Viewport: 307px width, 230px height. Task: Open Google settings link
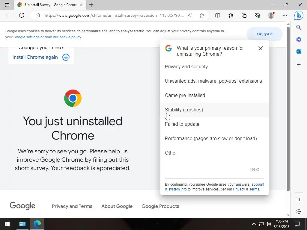26,37
